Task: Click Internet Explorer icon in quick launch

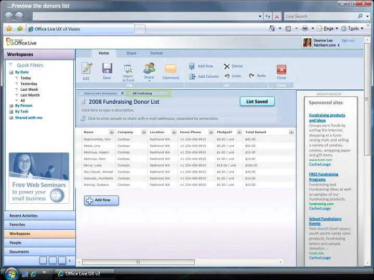Action: pos(34,274)
